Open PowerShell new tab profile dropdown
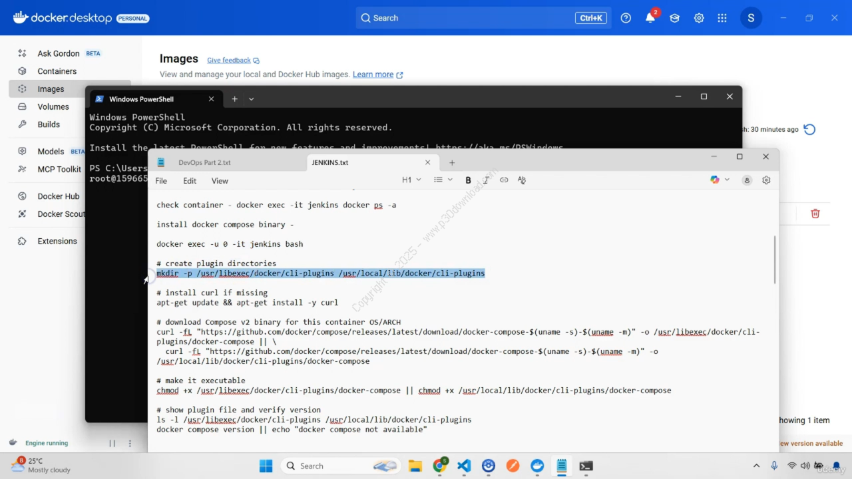852x479 pixels. (x=251, y=99)
